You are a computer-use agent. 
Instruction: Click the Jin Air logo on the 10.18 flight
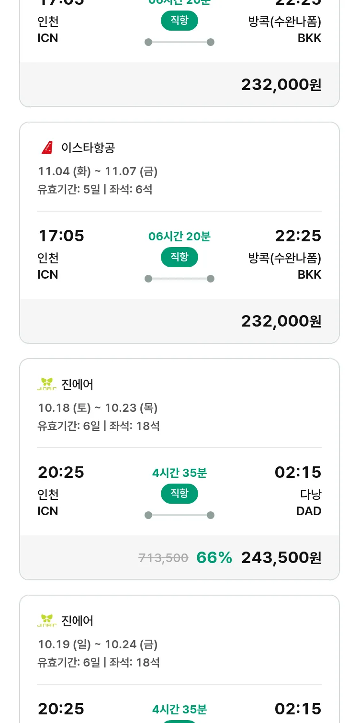47,384
